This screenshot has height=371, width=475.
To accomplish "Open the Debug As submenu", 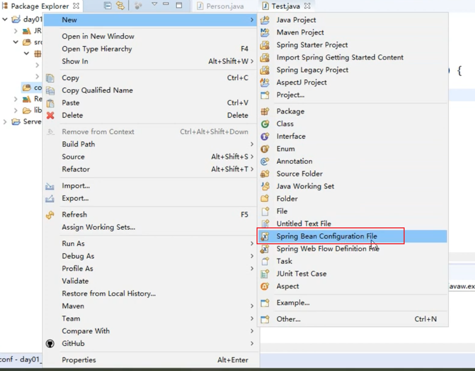I will 151,256.
